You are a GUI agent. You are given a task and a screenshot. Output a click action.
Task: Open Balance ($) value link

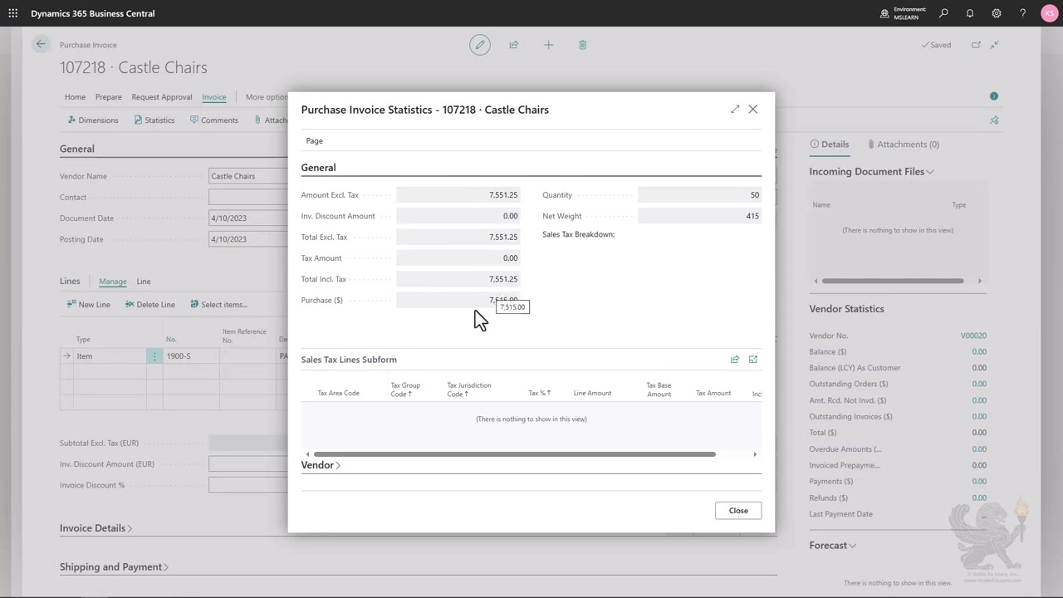click(x=979, y=351)
